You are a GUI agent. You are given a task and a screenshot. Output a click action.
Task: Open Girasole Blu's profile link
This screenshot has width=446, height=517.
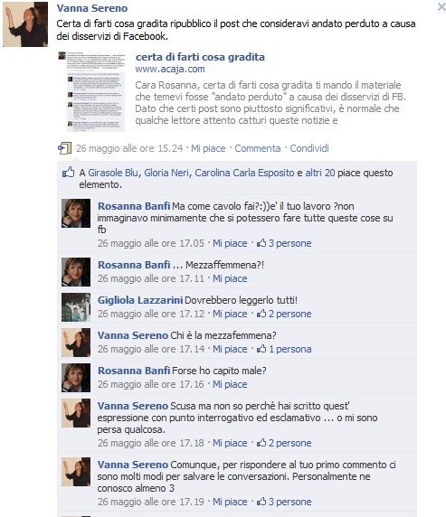(x=113, y=173)
